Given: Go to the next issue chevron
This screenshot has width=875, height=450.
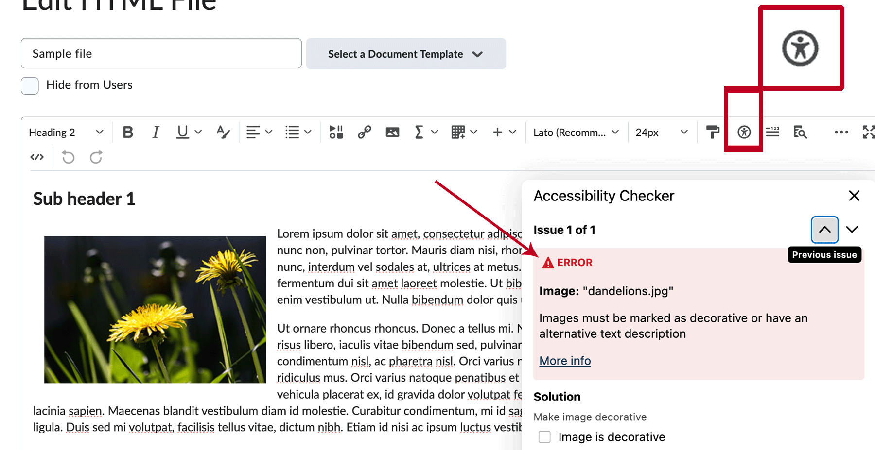Looking at the screenshot, I should [x=852, y=230].
